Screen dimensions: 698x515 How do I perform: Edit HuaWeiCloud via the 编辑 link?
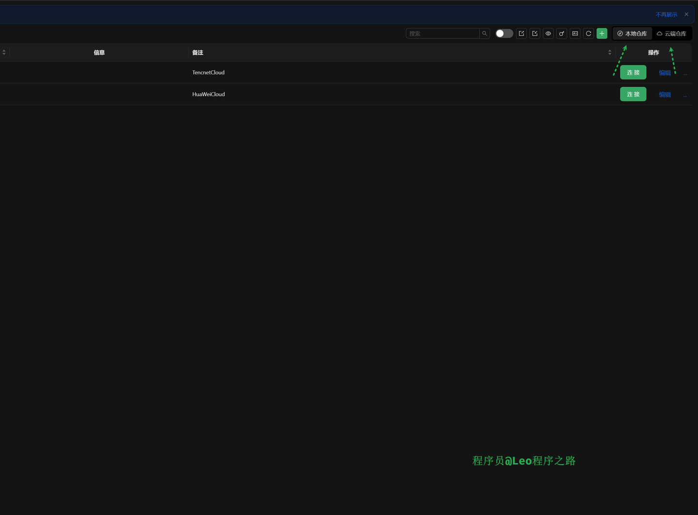pyautogui.click(x=665, y=95)
